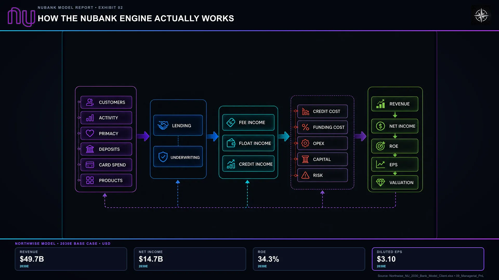
Task: Click the Nubank 'nu' logo
Action: coord(21,17)
